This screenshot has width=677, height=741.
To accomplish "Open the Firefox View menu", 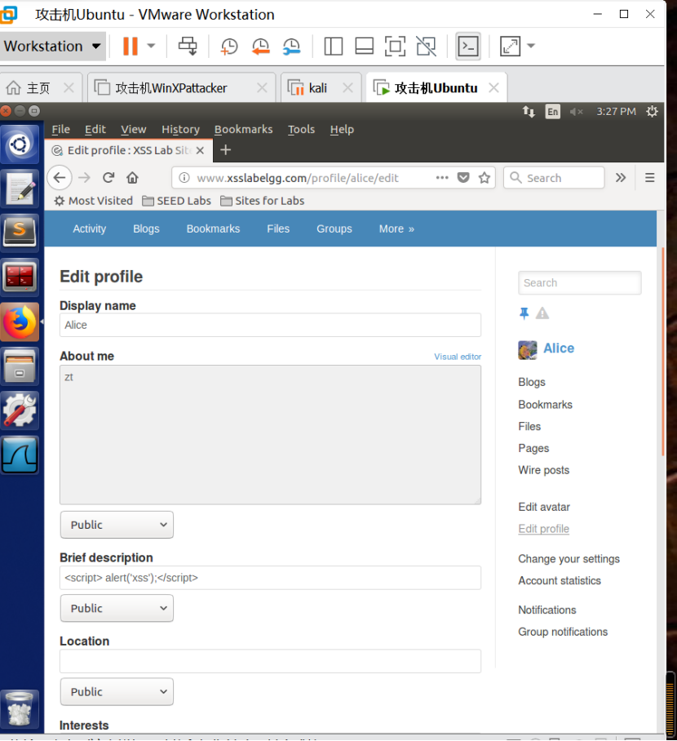I will 133,130.
